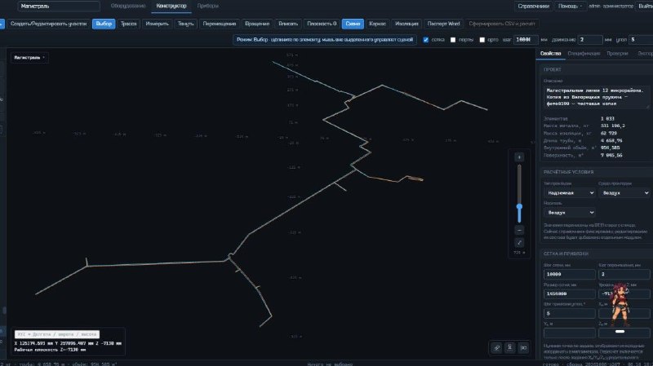Click the toolbar шаг field with 10000

(x=525, y=39)
